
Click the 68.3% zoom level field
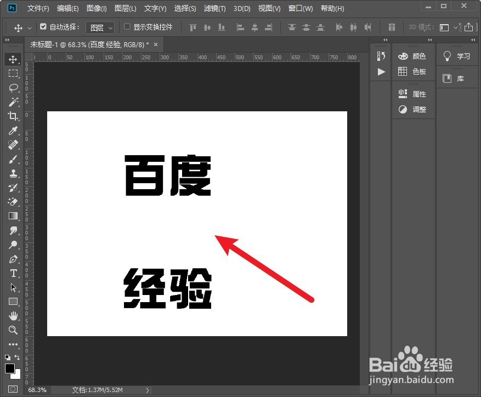click(37, 390)
